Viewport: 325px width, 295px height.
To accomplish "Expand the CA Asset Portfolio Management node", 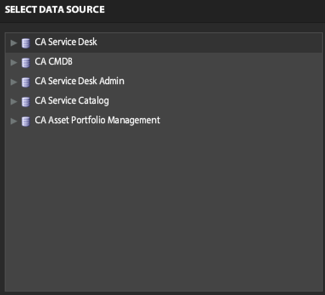I will click(14, 121).
